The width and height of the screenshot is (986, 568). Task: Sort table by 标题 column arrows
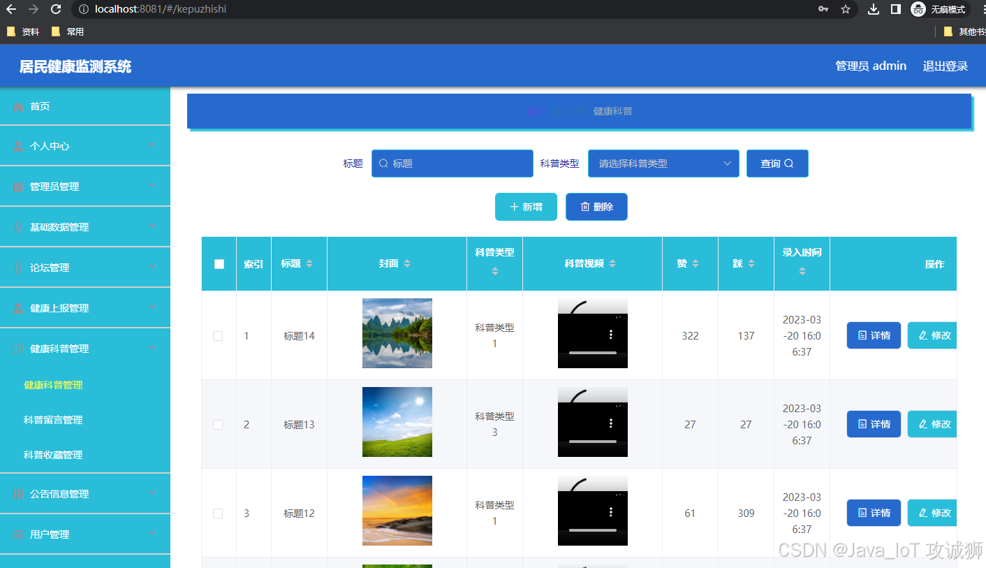(x=309, y=263)
